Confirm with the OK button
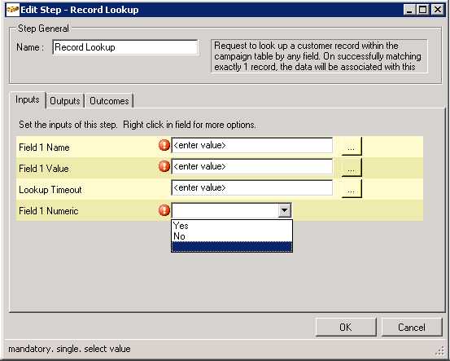 click(346, 327)
